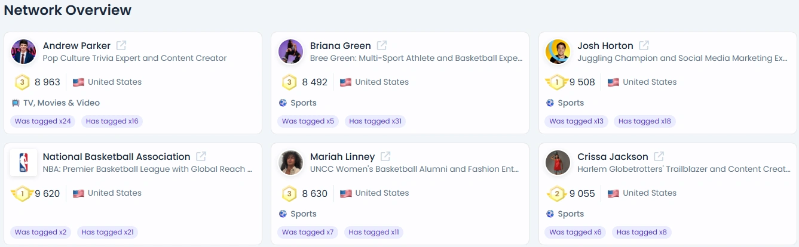The height and width of the screenshot is (247, 799).
Task: Open Mariah Linney's external link icon
Action: coord(386,156)
